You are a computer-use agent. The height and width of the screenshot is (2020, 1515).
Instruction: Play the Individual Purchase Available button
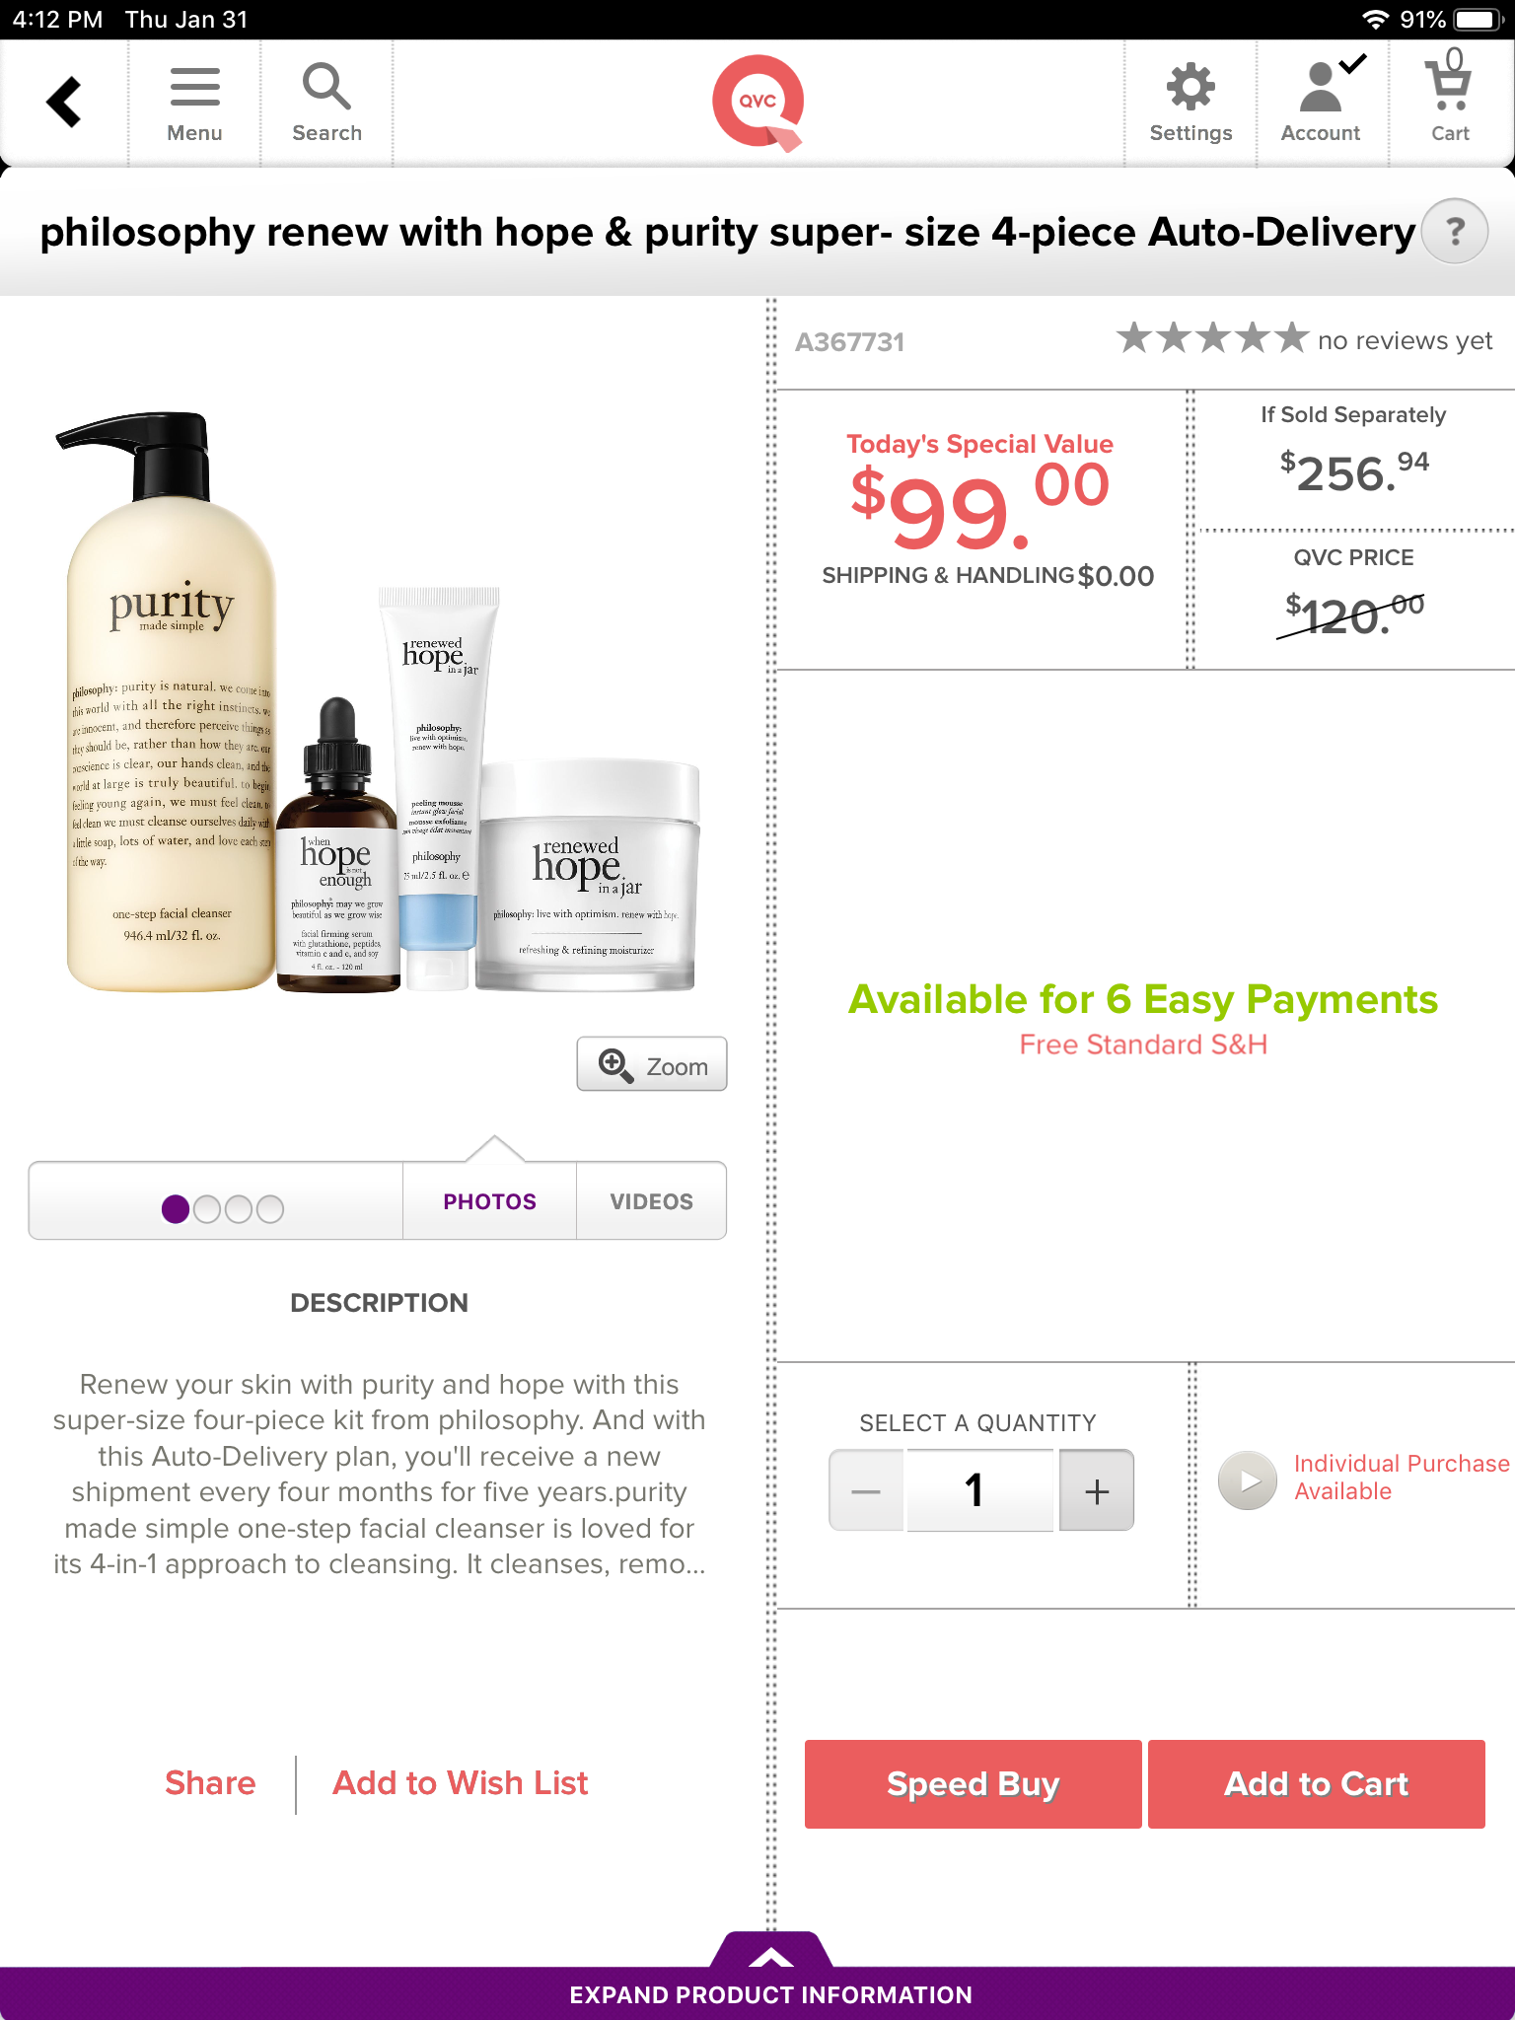point(1248,1480)
